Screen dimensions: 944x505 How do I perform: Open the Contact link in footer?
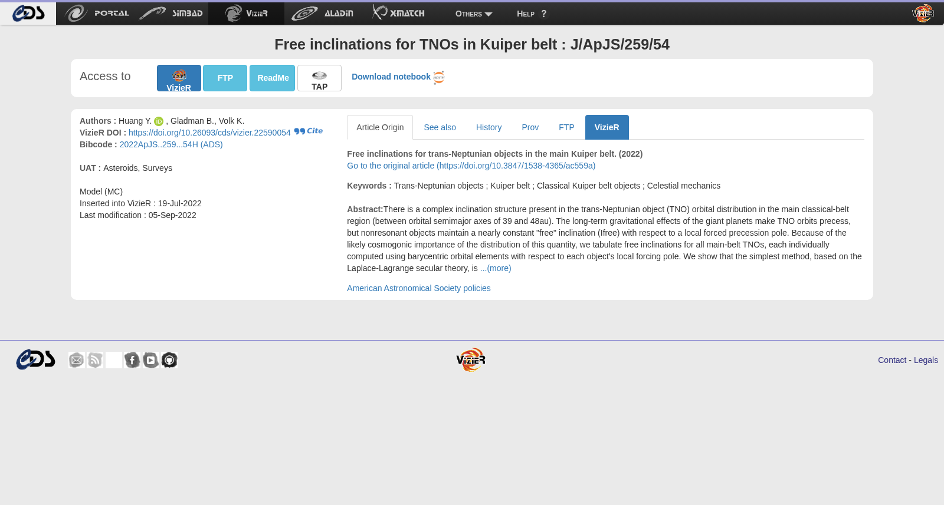[891, 360]
